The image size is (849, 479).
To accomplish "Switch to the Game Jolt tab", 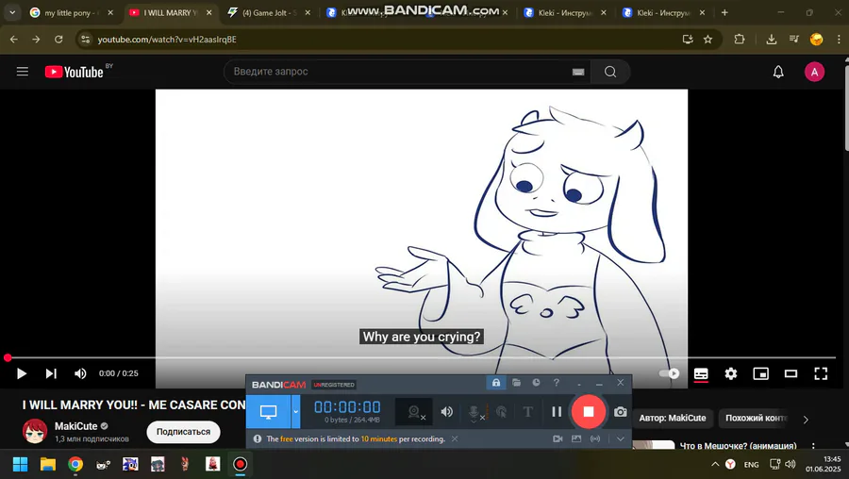I will coord(269,12).
